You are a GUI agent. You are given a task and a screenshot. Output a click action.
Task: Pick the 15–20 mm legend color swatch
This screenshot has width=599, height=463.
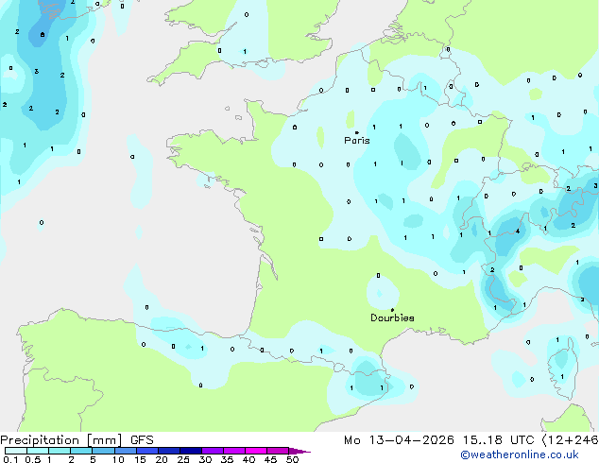146,451
